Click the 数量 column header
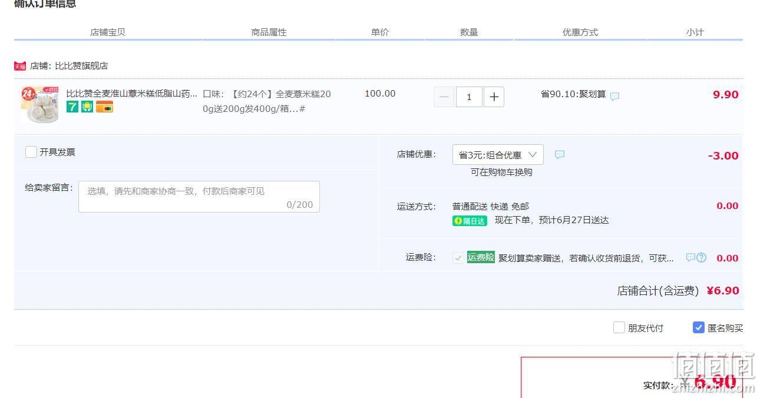 [x=469, y=32]
